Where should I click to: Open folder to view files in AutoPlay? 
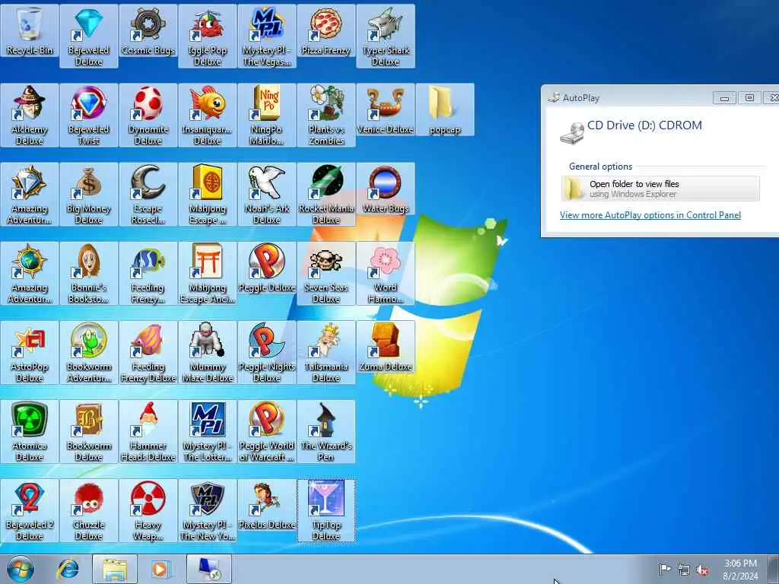[660, 189]
